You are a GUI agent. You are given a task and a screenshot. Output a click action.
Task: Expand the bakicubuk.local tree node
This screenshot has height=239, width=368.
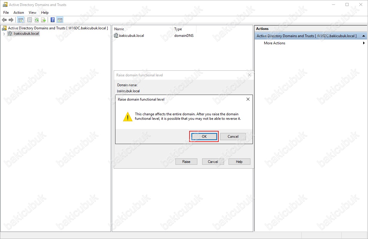(x=4, y=34)
